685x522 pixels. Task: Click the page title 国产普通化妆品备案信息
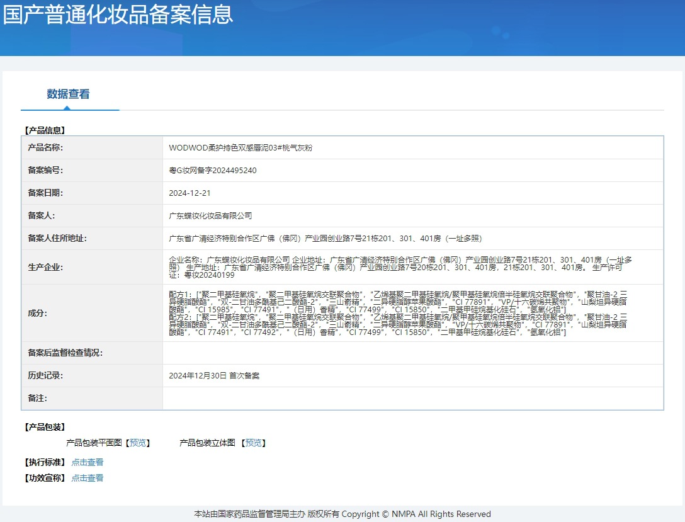(118, 14)
